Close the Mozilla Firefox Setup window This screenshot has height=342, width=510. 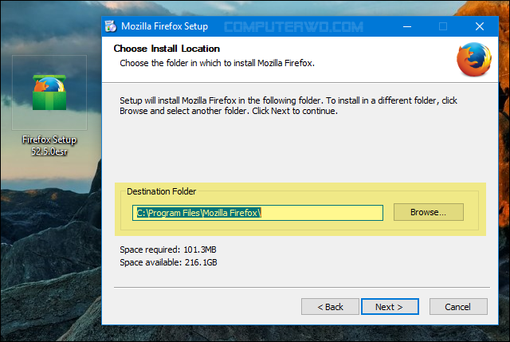point(480,26)
